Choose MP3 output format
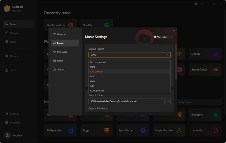This screenshot has height=143, width=226. [129, 67]
